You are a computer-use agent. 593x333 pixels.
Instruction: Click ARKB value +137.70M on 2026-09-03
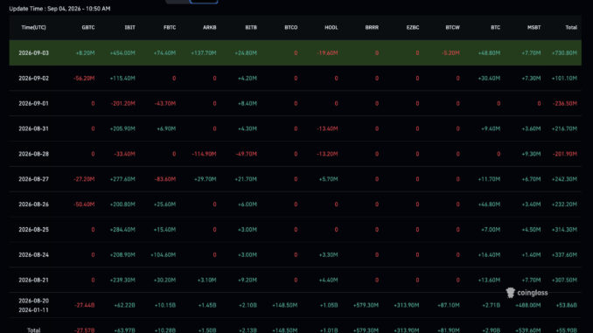(x=204, y=53)
